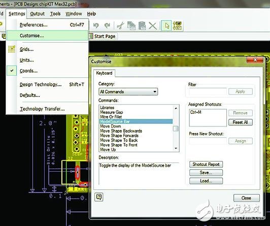Click the commands list scroll up arrow
270x226 pixels.
176,108
